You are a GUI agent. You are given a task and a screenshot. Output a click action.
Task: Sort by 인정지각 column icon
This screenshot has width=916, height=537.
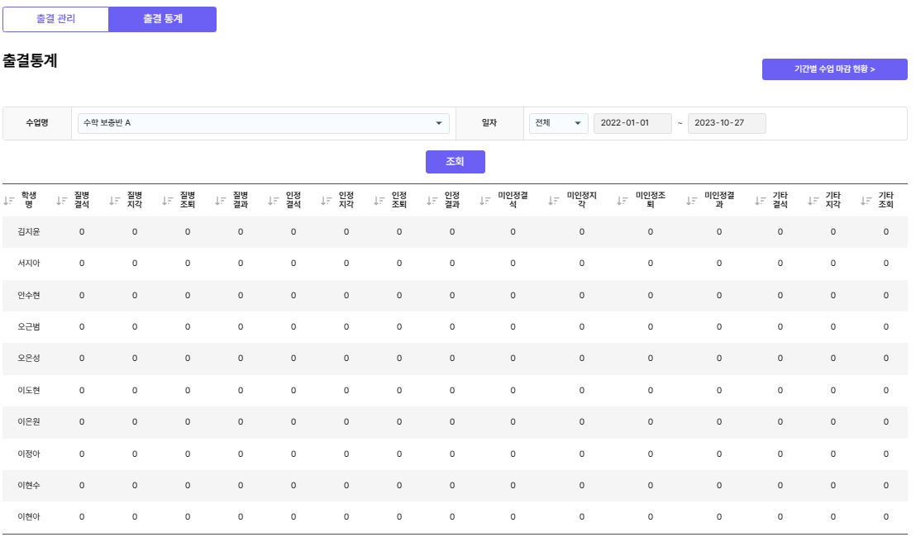[326, 201]
